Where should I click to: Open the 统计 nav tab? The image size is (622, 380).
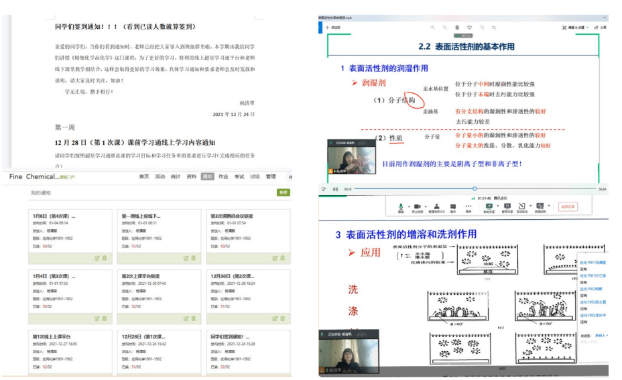176,176
